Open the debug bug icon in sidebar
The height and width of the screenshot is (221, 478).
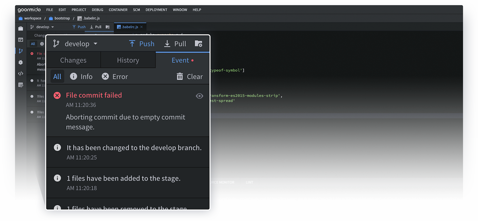(21, 62)
